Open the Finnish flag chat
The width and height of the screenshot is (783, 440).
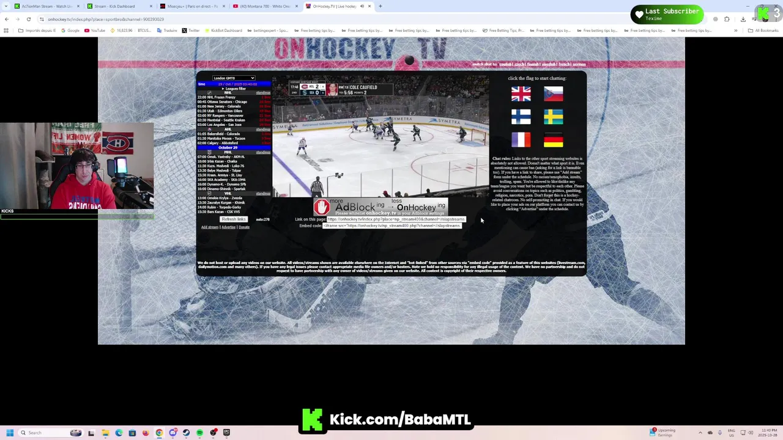point(521,117)
